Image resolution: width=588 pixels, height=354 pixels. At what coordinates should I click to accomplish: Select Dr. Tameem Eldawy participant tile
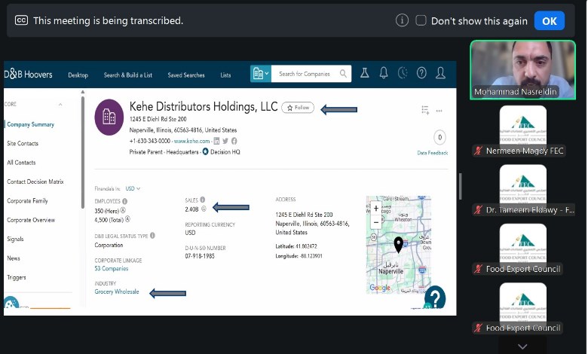(522, 190)
